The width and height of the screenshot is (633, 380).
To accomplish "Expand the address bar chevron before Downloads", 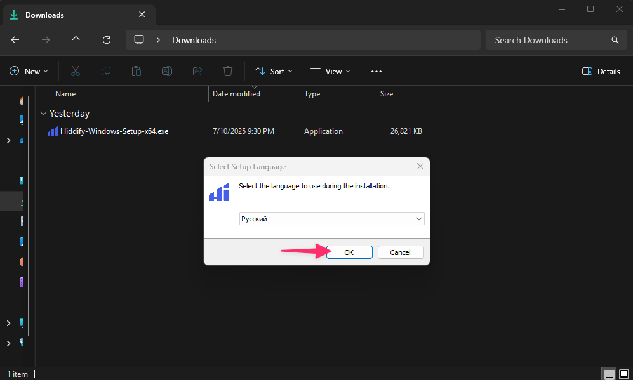I will (158, 40).
